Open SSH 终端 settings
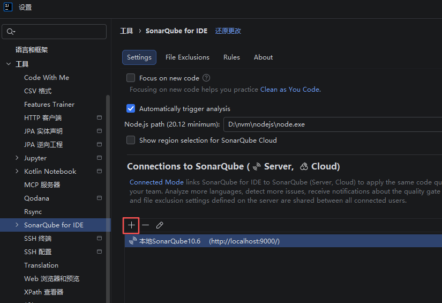The height and width of the screenshot is (303, 442). point(38,239)
